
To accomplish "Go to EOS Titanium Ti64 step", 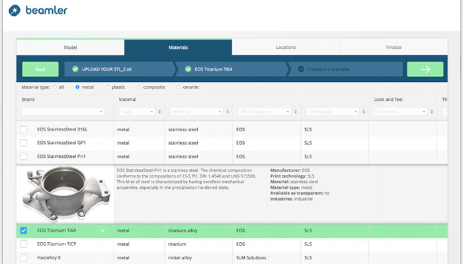I will click(231, 69).
